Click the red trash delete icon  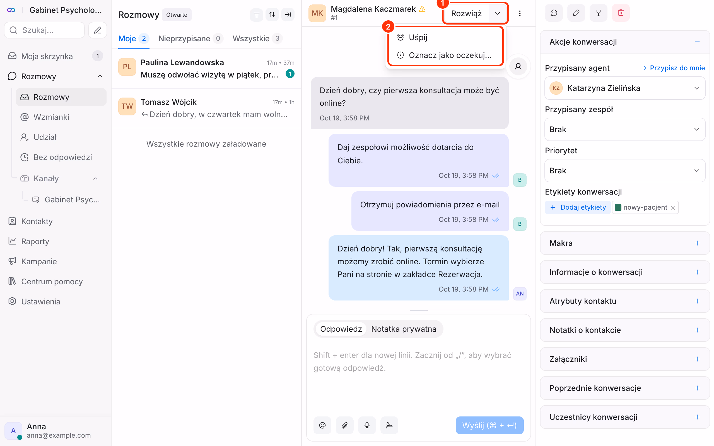pyautogui.click(x=621, y=13)
